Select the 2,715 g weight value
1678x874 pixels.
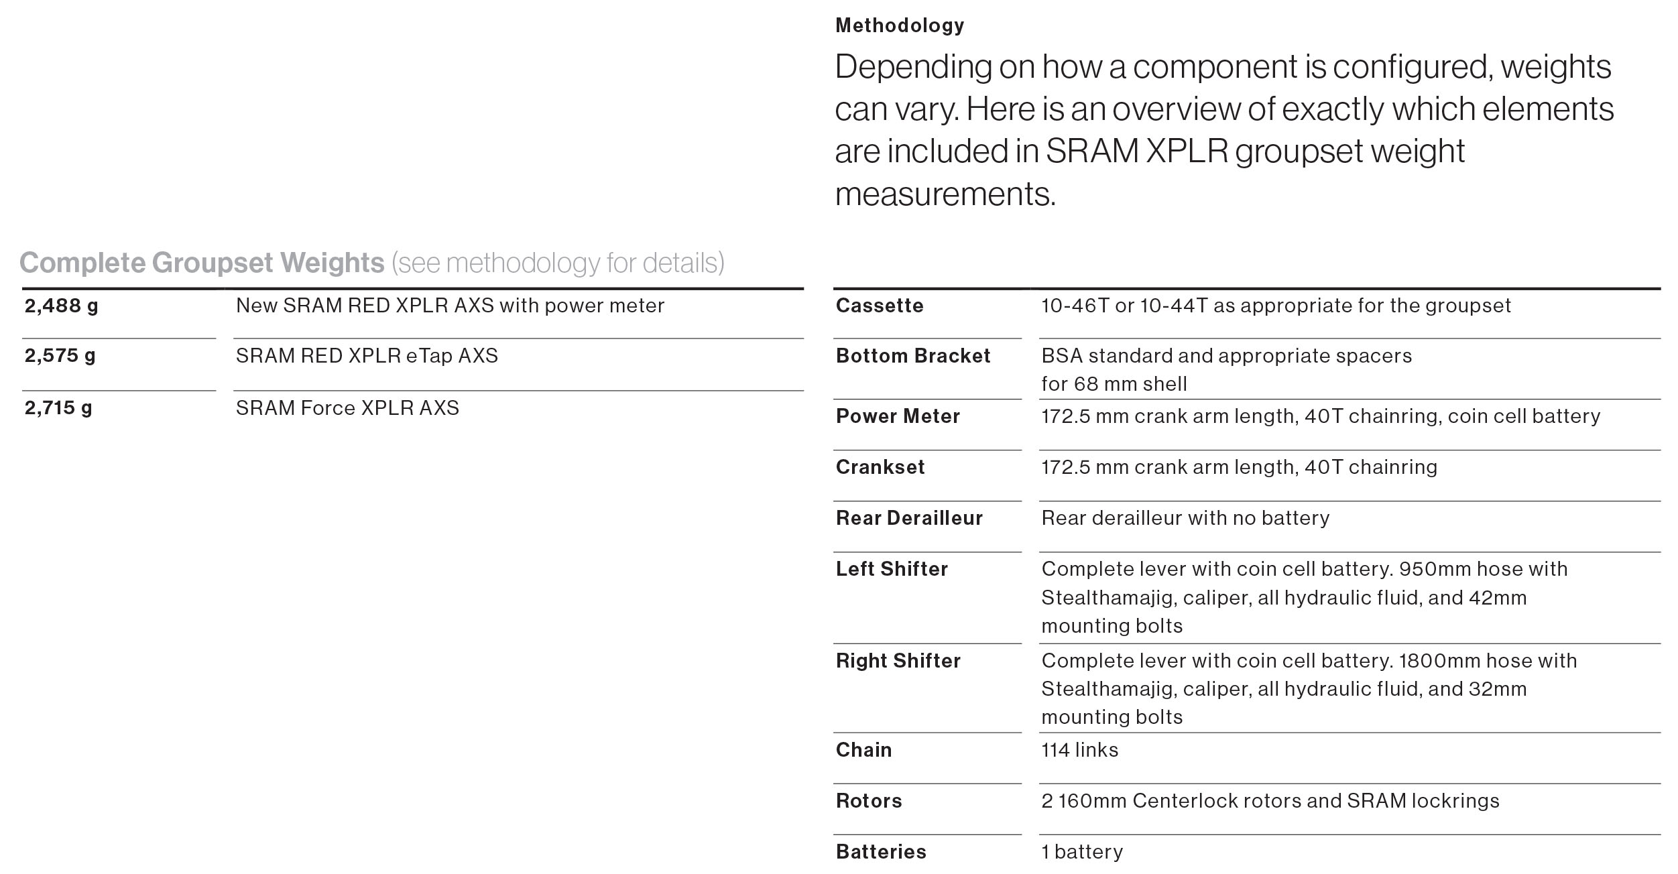coord(58,408)
